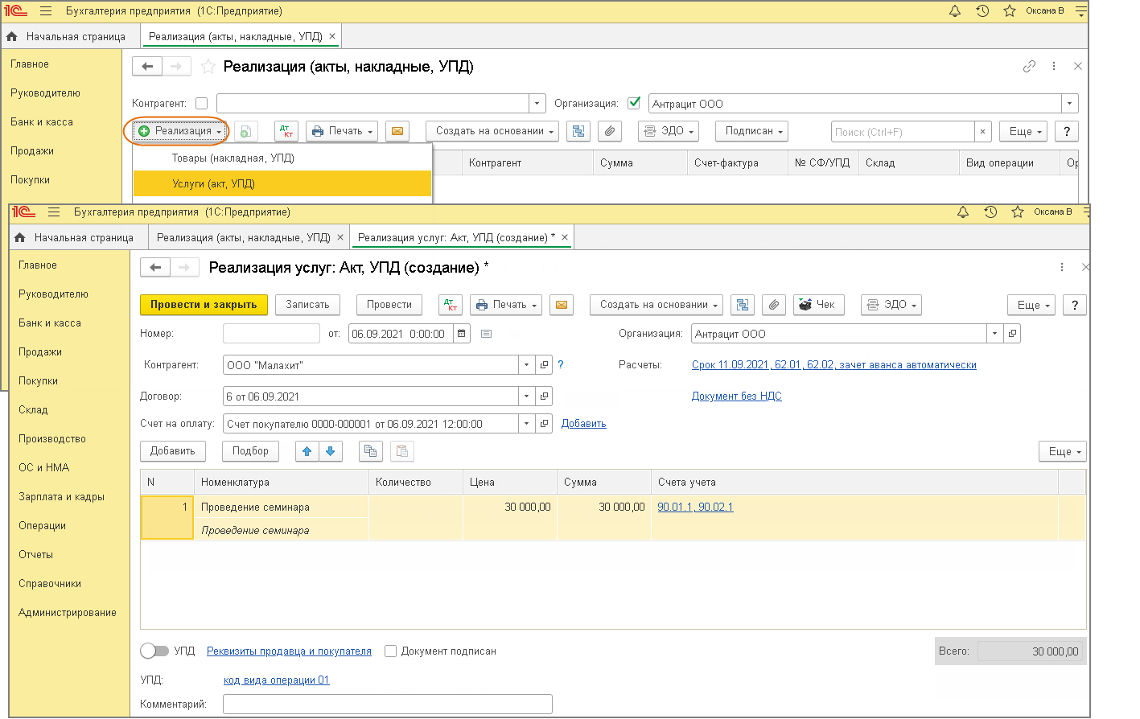The image size is (1140, 719).
Task: Enable Контрагент filter checkbox in back window
Action: 202,104
